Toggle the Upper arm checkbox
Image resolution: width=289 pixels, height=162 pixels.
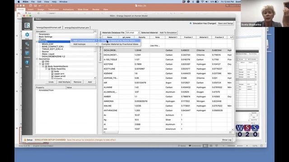tap(52, 74)
